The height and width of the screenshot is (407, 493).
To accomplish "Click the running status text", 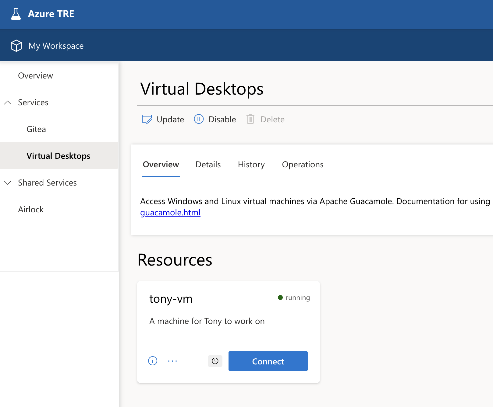I will tap(298, 297).
